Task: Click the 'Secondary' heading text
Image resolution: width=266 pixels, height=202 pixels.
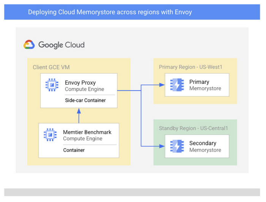Action: point(203,143)
